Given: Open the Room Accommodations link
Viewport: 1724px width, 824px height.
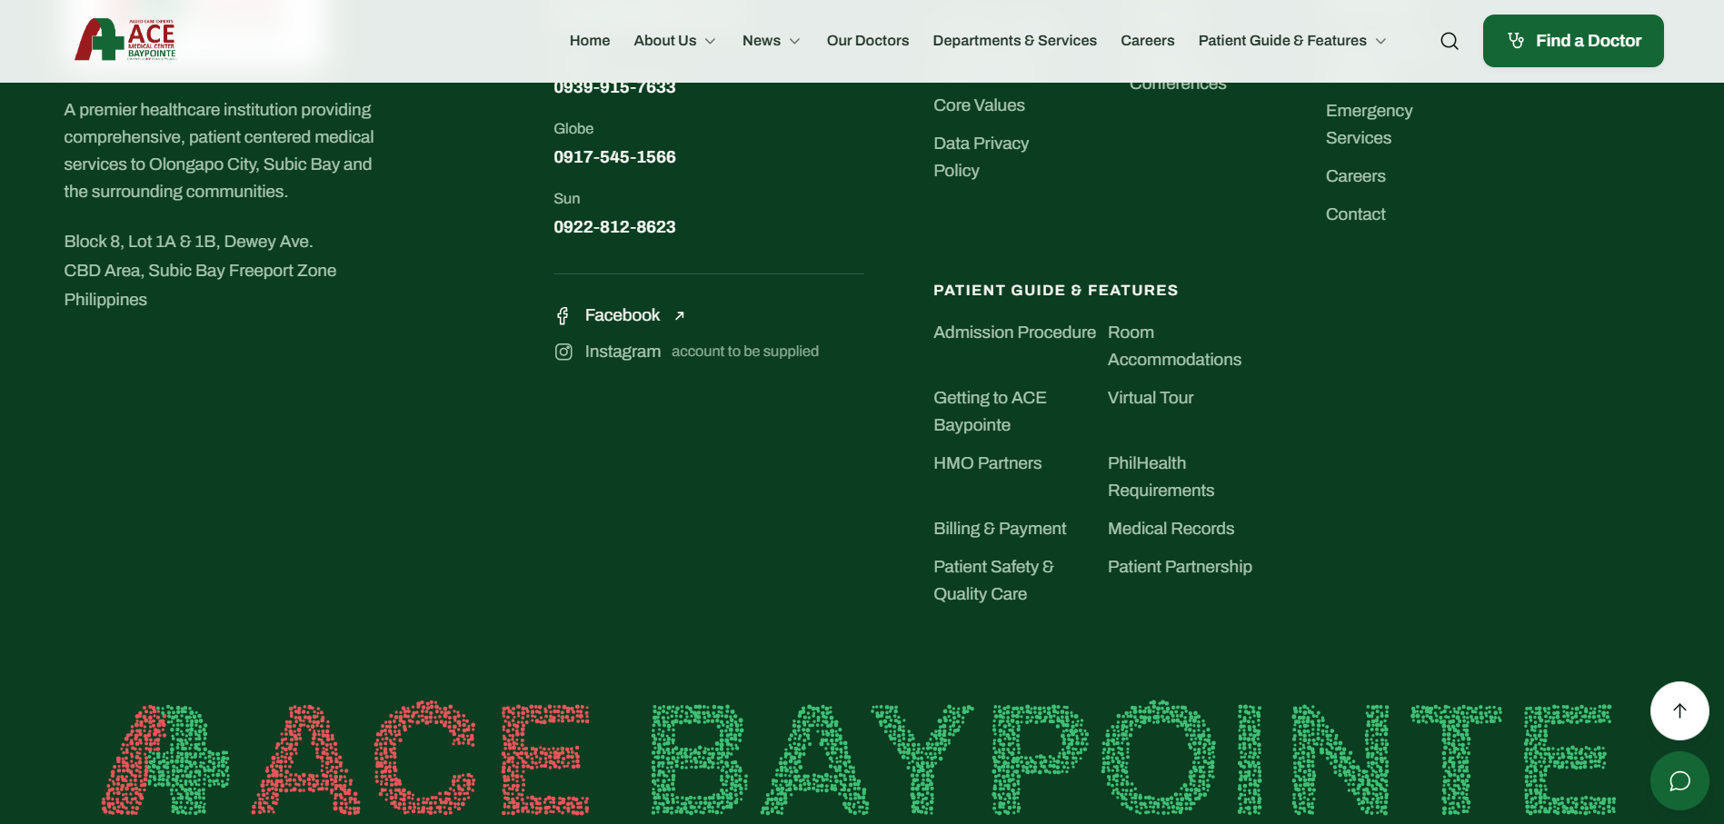Looking at the screenshot, I should pyautogui.click(x=1174, y=346).
